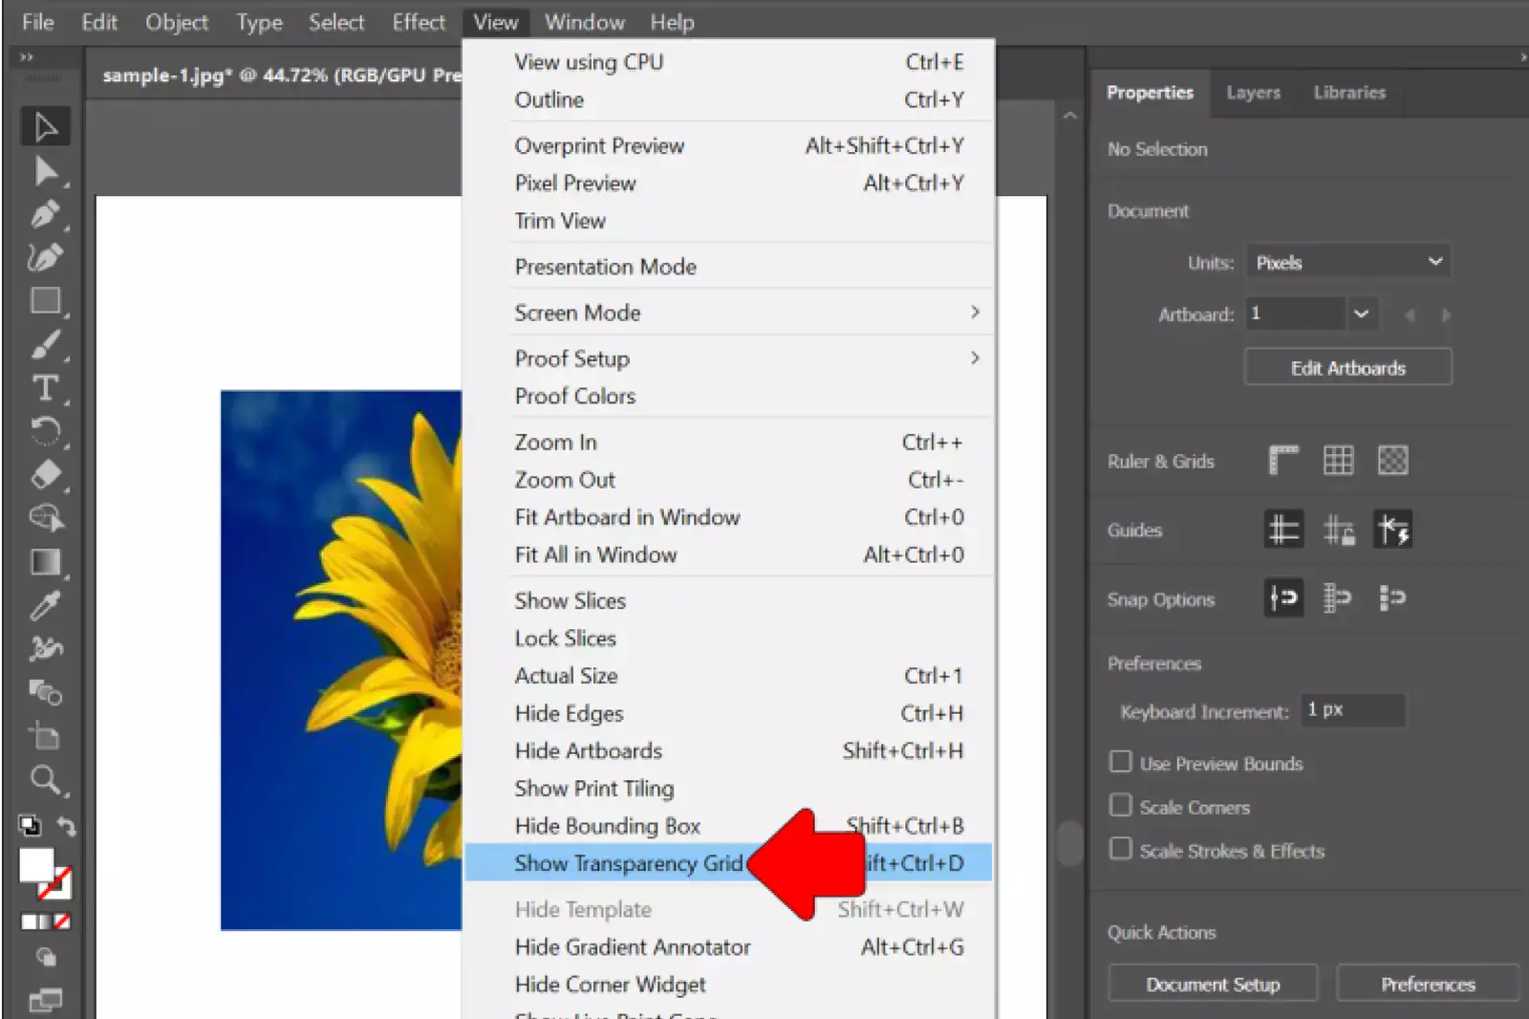The width and height of the screenshot is (1529, 1019).
Task: Select the Paintbrush tool
Action: 44,345
